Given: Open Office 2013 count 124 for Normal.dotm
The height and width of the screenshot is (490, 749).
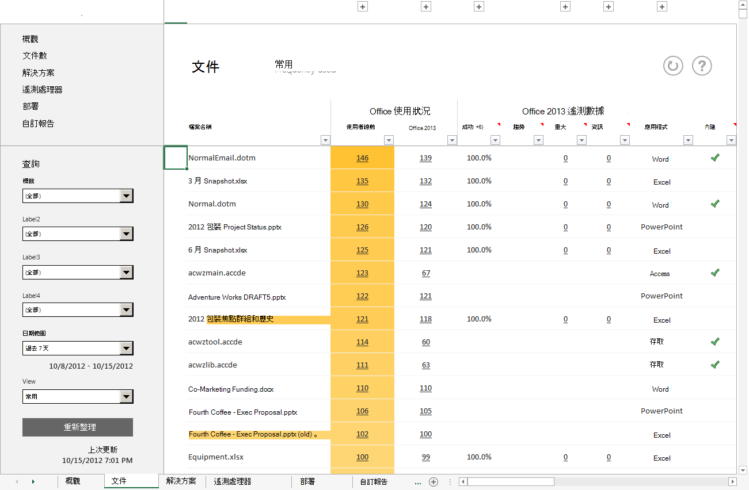Looking at the screenshot, I should coord(425,204).
